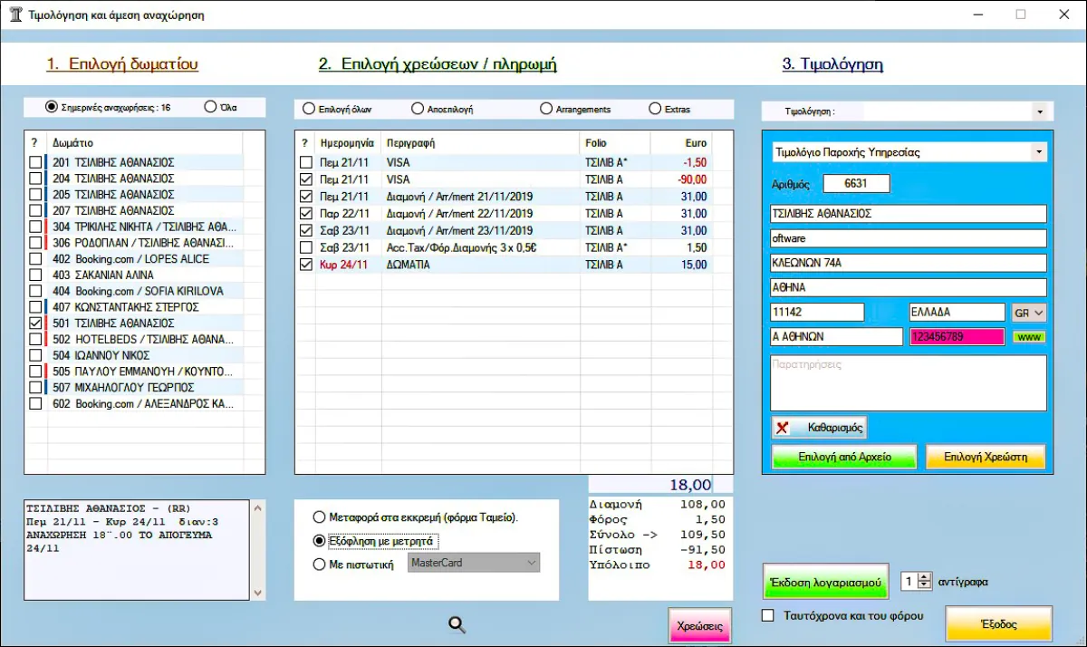
Task: Open the GR country code dropdown
Action: tap(1029, 312)
